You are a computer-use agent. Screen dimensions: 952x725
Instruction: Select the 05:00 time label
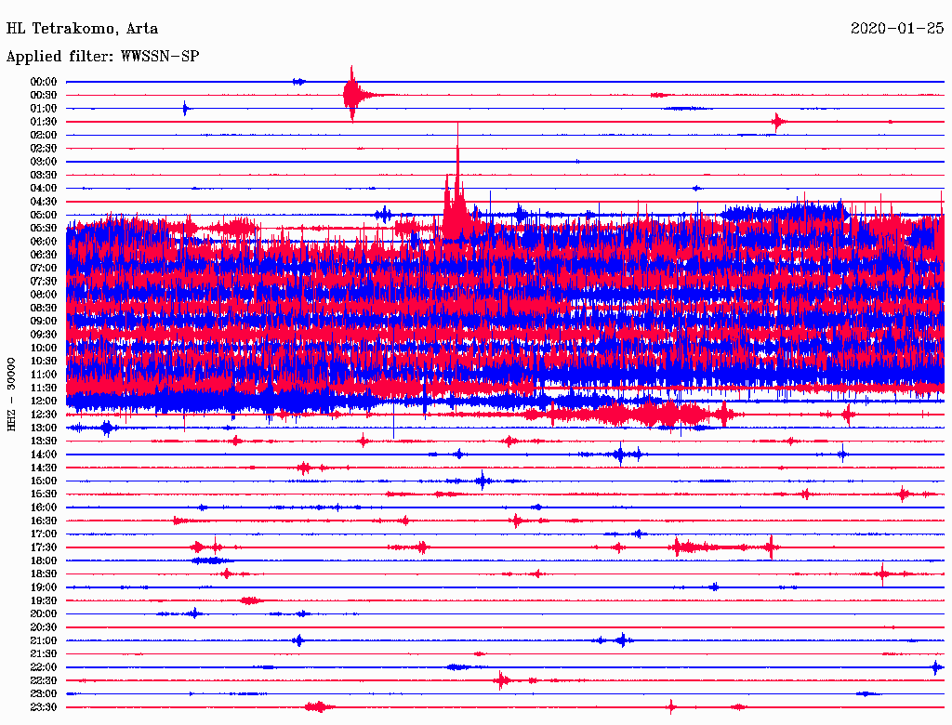click(x=44, y=215)
